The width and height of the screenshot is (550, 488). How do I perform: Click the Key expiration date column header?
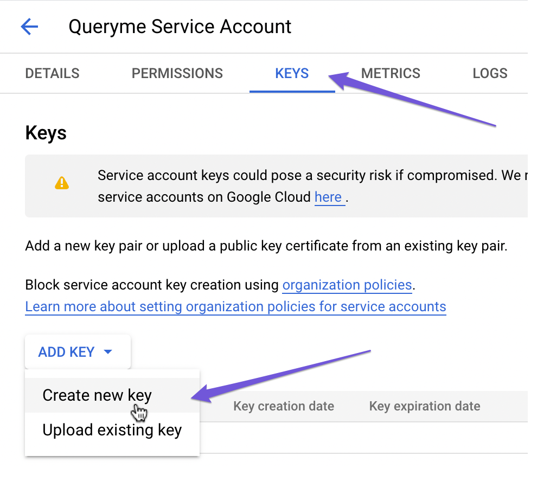click(424, 406)
